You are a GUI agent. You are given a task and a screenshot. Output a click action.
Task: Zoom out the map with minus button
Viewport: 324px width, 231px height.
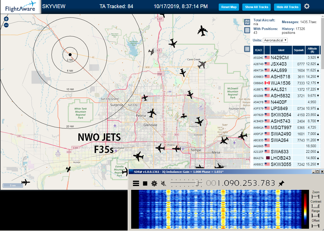coord(6,25)
